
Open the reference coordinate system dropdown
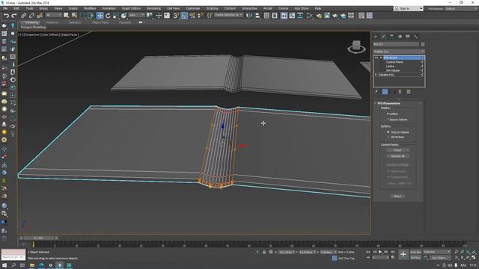[136, 15]
